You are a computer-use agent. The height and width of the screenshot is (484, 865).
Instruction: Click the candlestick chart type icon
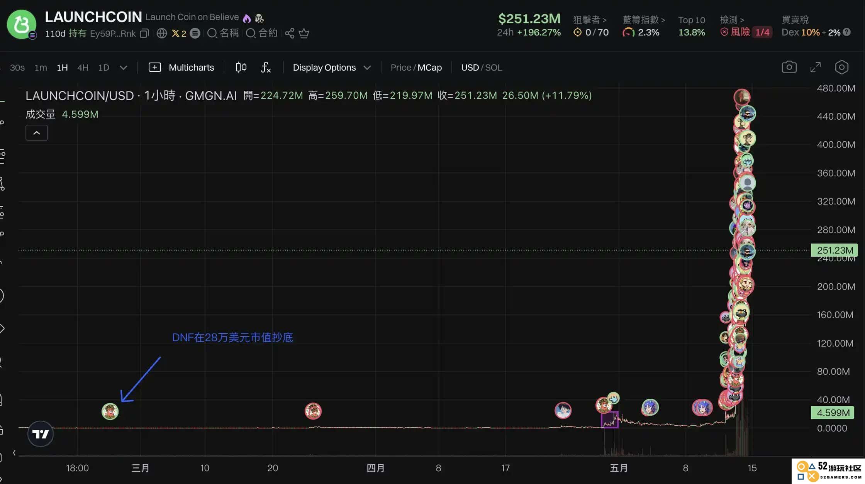coord(241,68)
